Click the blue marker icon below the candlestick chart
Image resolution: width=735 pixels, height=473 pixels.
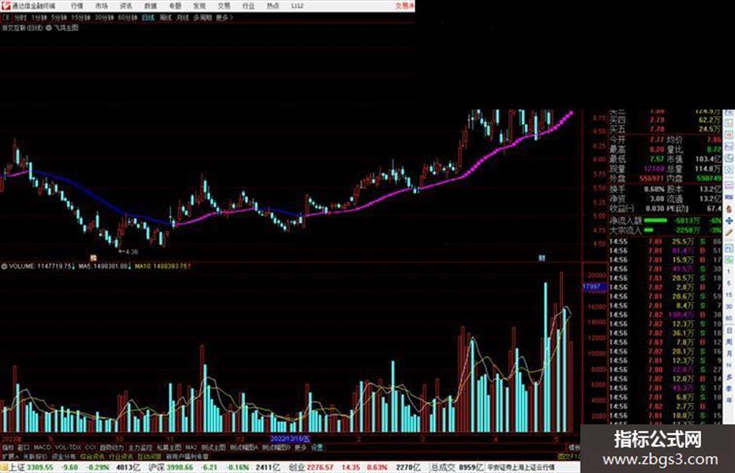pos(541,258)
